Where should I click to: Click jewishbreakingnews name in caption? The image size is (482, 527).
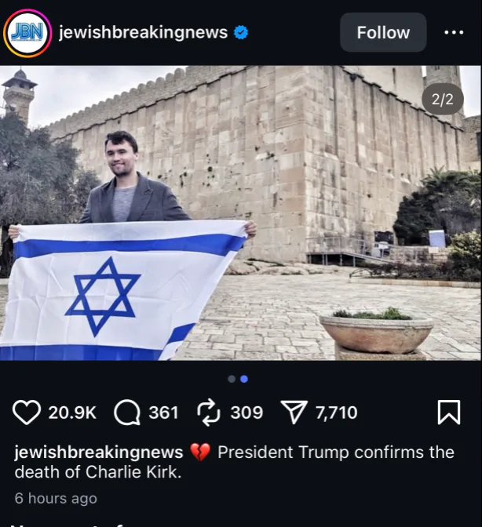coord(99,452)
